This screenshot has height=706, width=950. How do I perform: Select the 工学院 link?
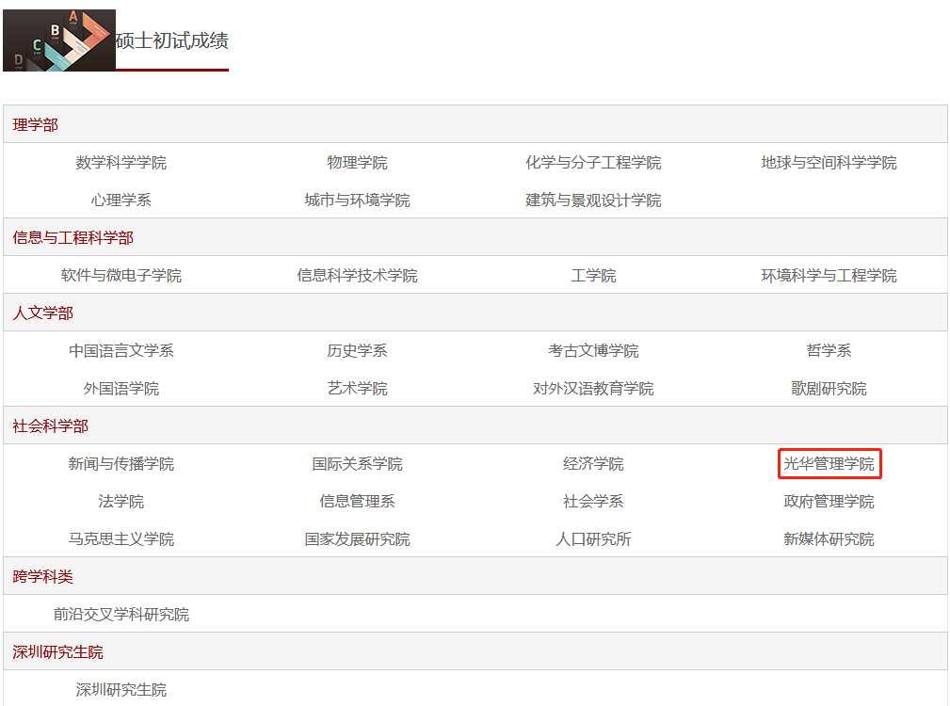[x=593, y=276]
